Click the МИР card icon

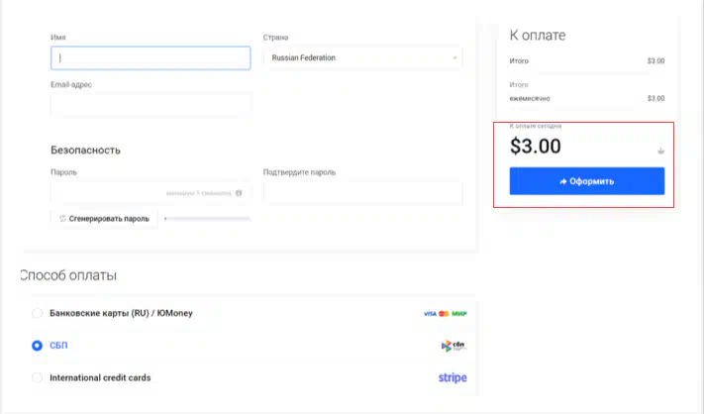459,313
